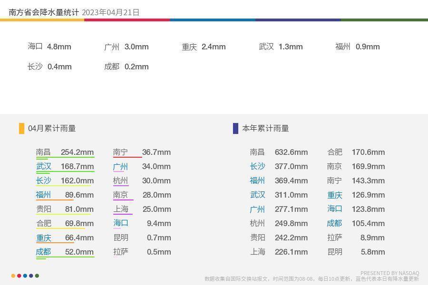Select 广州 in the 本年累计雨量 list

257,209
